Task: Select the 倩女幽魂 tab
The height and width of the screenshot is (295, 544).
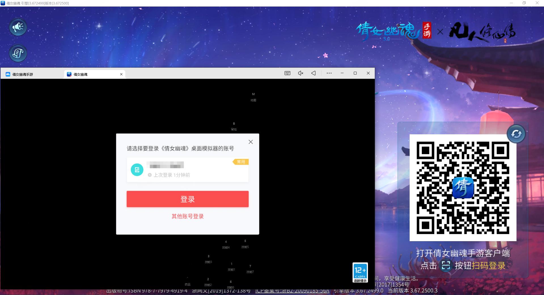Action: tap(81, 74)
